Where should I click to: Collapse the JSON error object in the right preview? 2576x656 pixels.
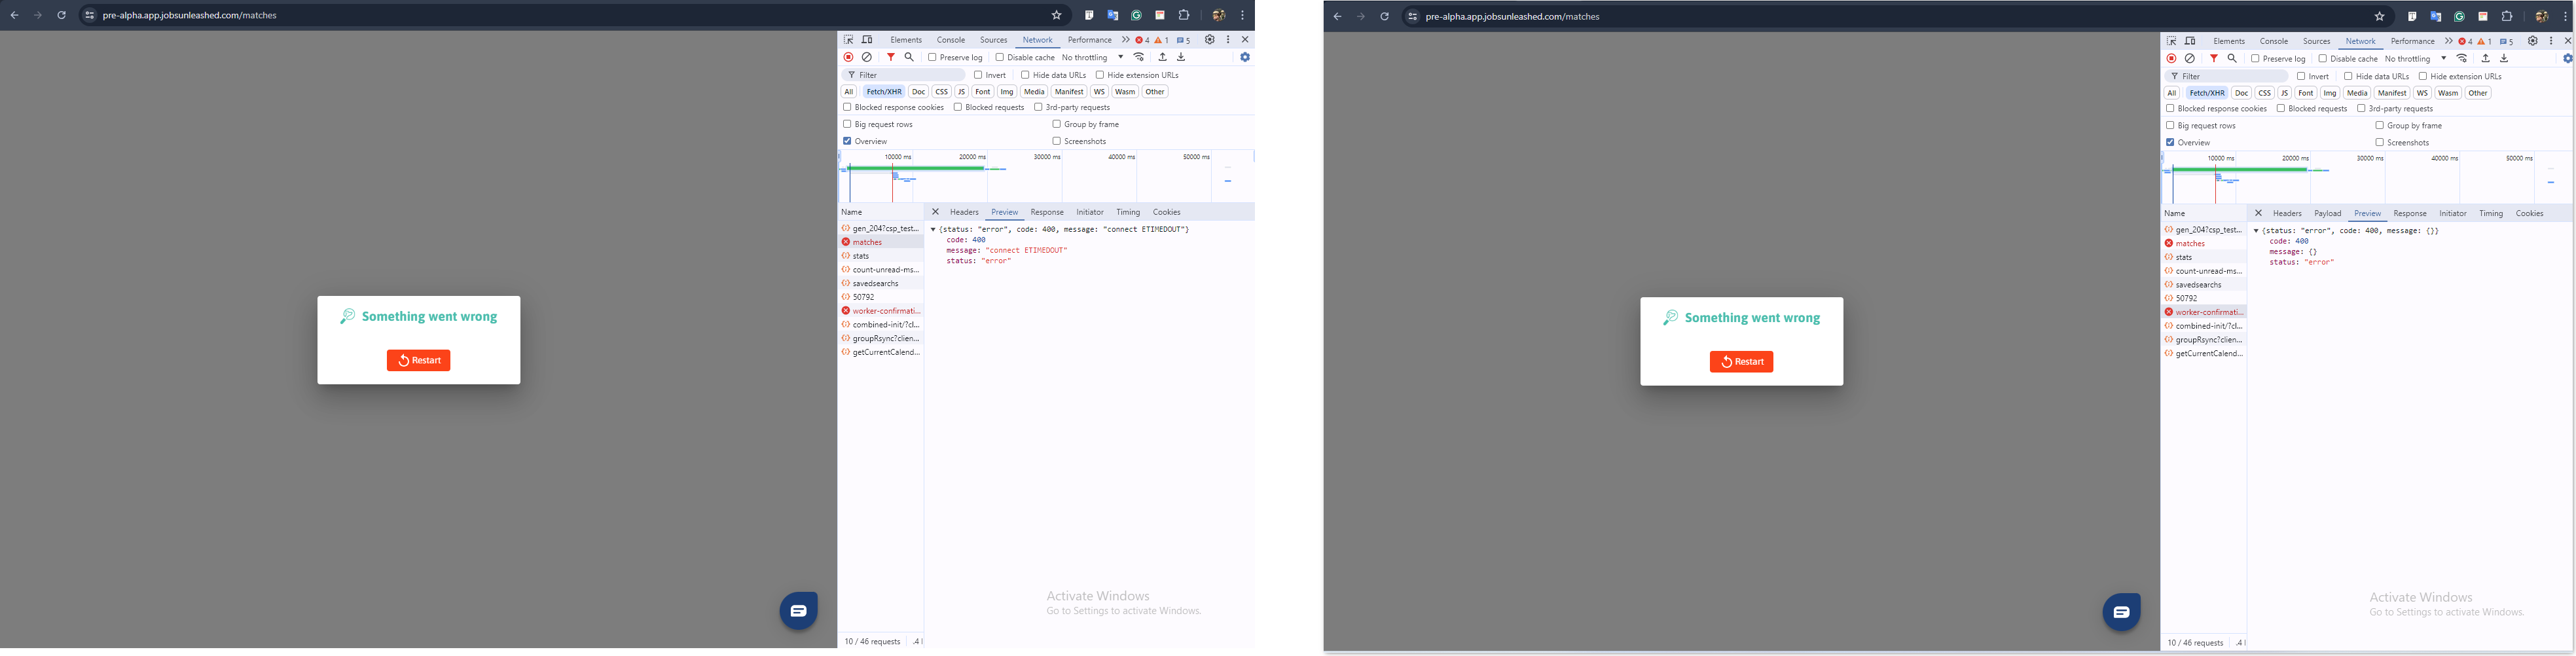(2256, 230)
